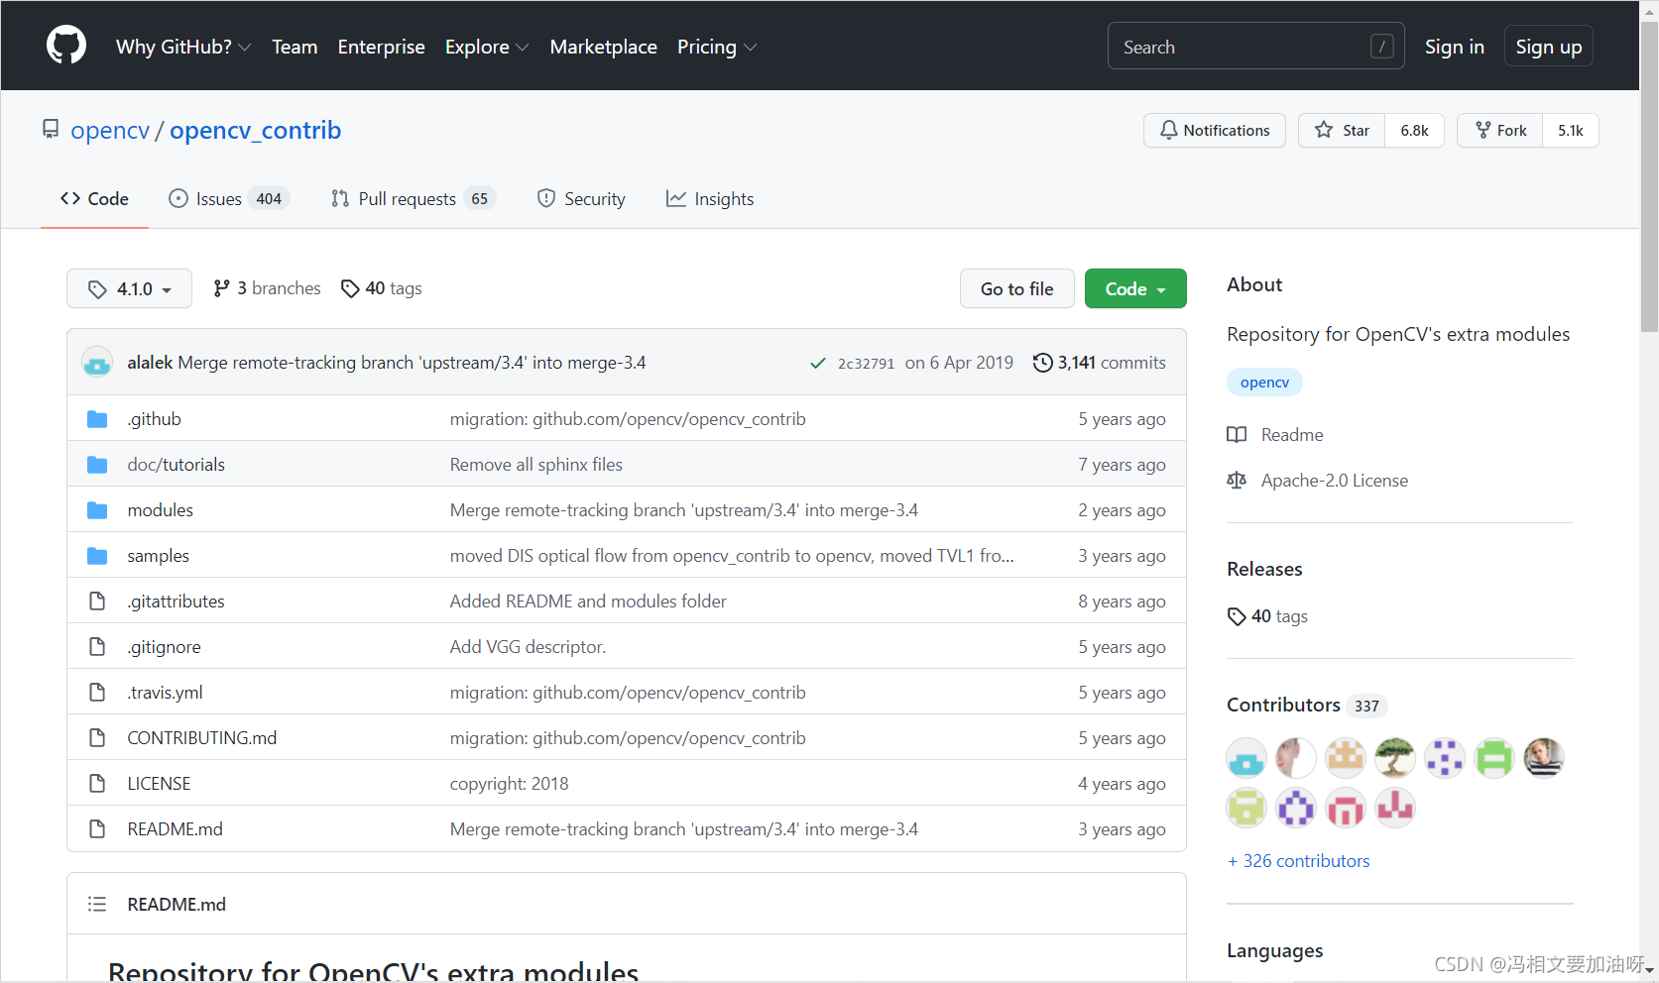Expand the Pricing menu

coord(717,47)
